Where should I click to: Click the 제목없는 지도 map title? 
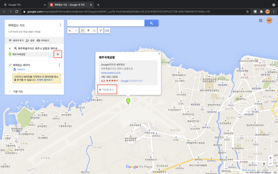(16, 25)
